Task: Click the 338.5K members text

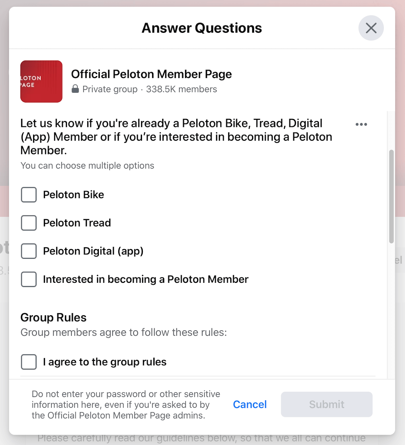Action: 181,89
